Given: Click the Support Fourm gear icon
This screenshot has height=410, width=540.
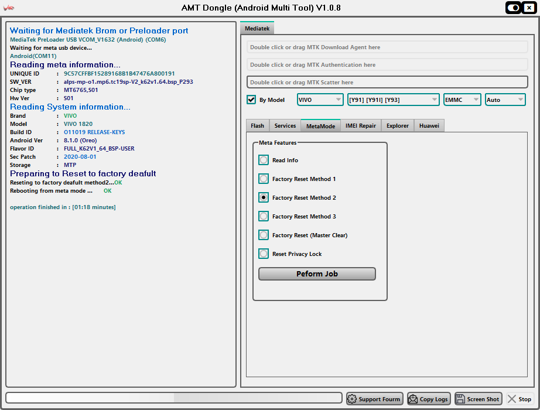Looking at the screenshot, I should click(352, 399).
